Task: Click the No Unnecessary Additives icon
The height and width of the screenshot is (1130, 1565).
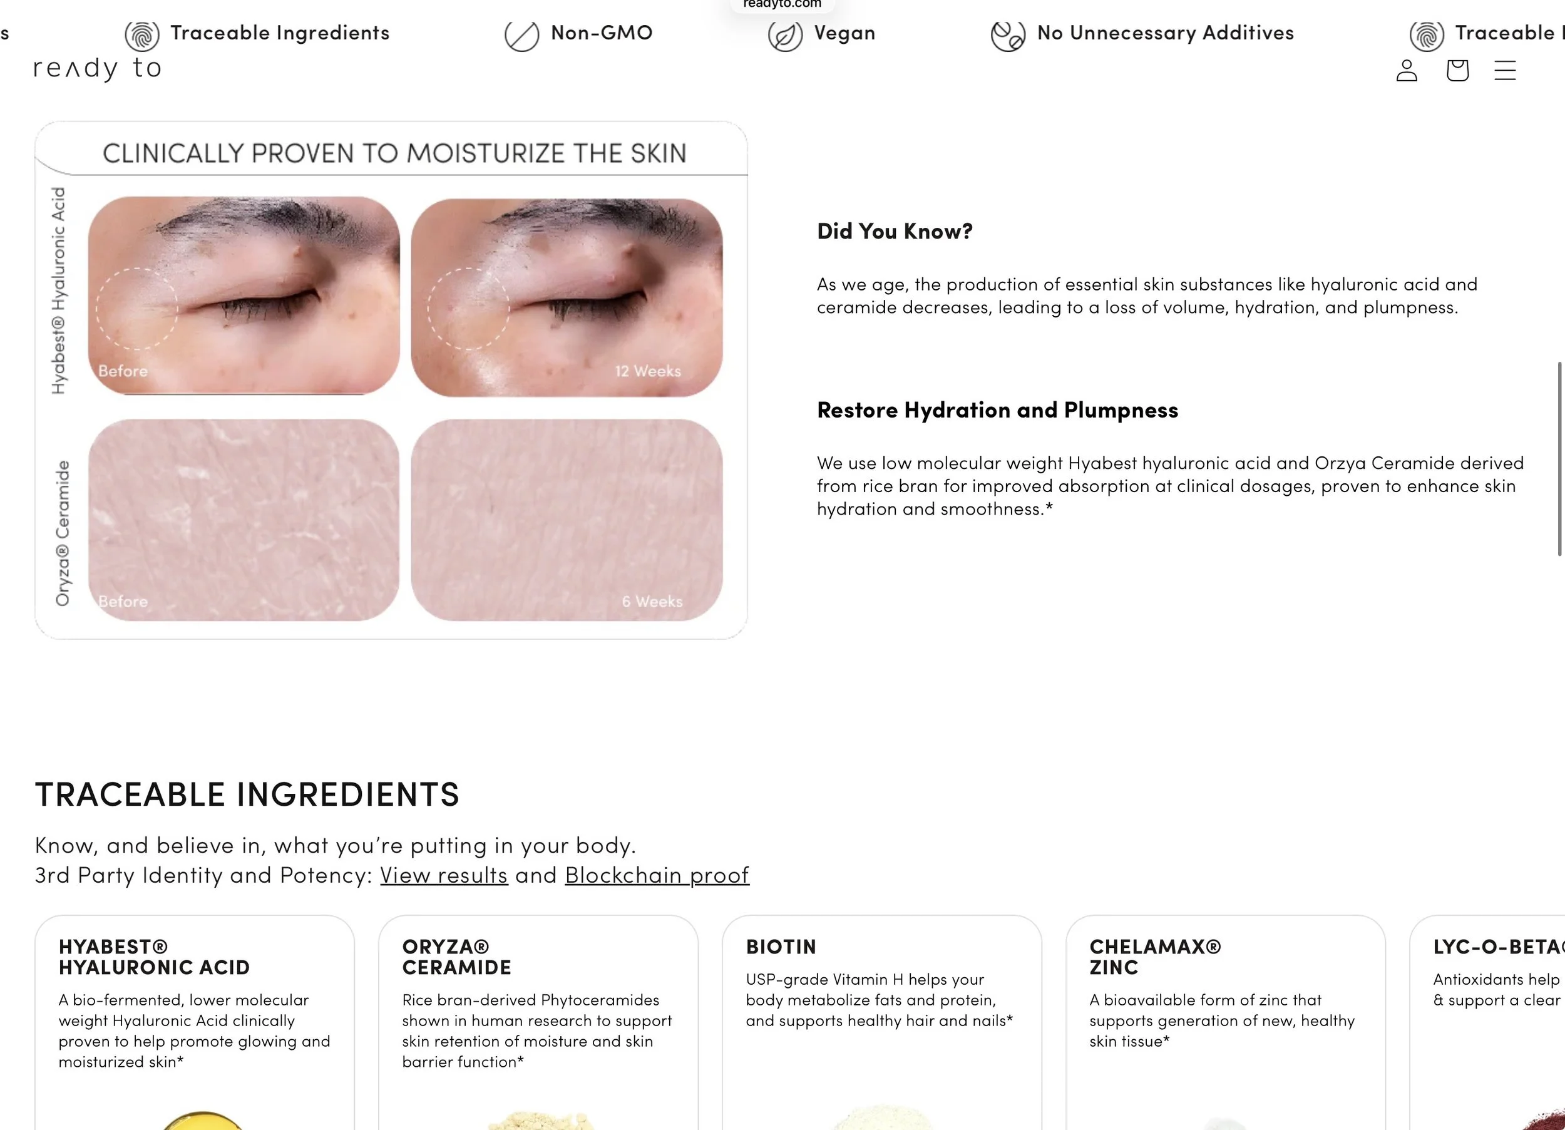Action: click(1007, 35)
